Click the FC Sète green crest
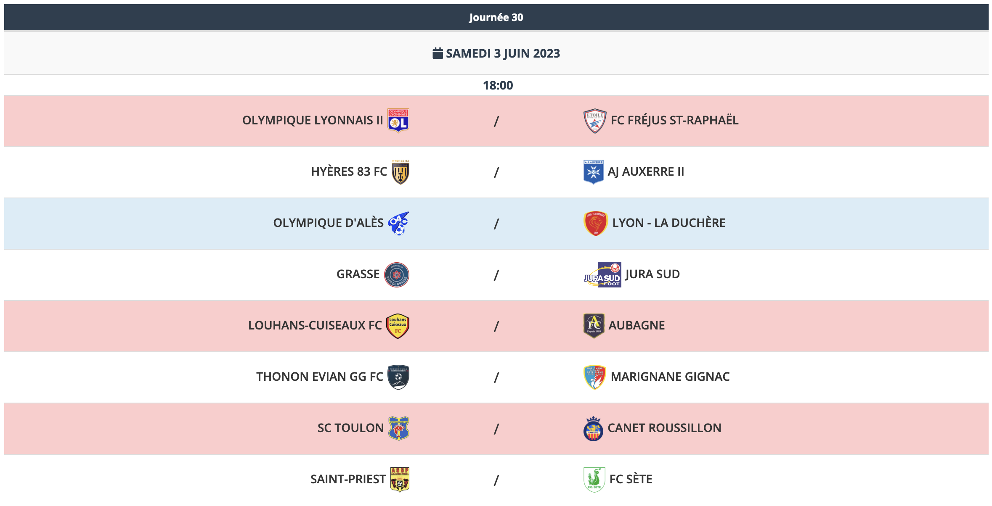The width and height of the screenshot is (992, 506). pyautogui.click(x=594, y=480)
